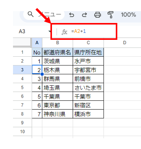
Task: Select row 5 header
Action: tap(22, 87)
